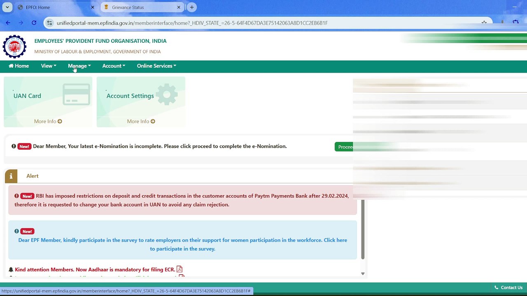
Task: Click the EPFO logo emblem
Action: click(14, 46)
